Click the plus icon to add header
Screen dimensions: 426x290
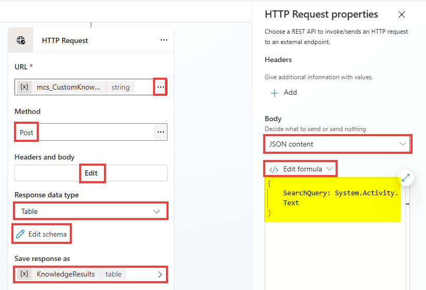pos(274,93)
